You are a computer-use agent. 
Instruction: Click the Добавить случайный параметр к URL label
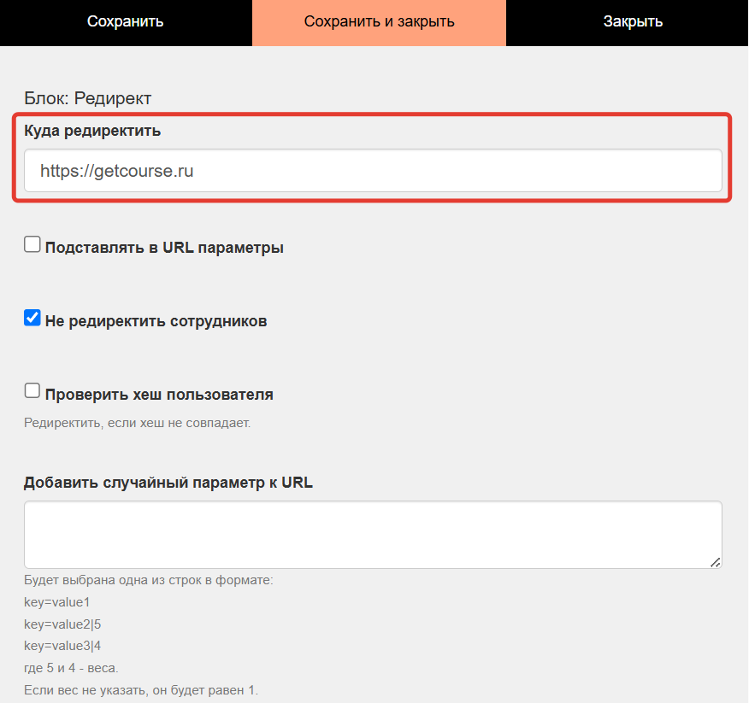click(168, 483)
